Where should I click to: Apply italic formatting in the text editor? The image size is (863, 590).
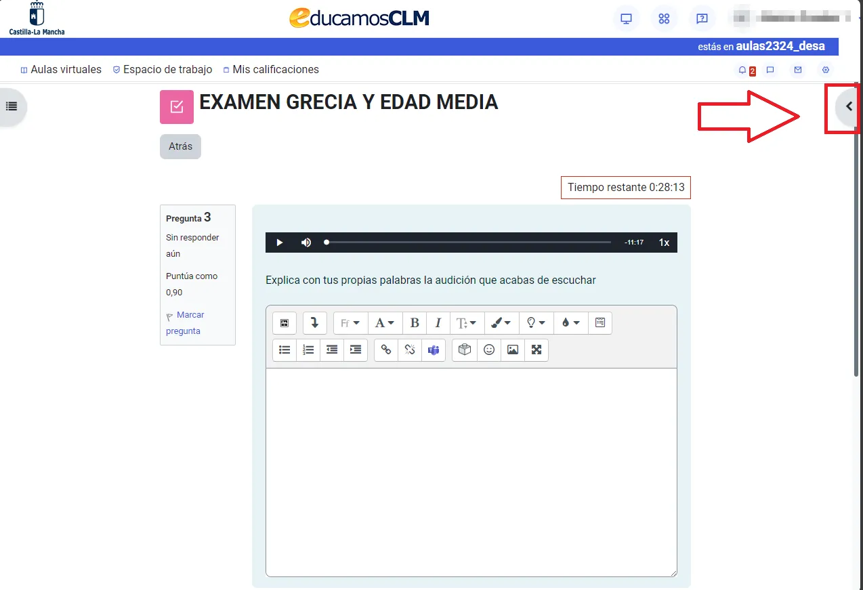click(x=438, y=323)
